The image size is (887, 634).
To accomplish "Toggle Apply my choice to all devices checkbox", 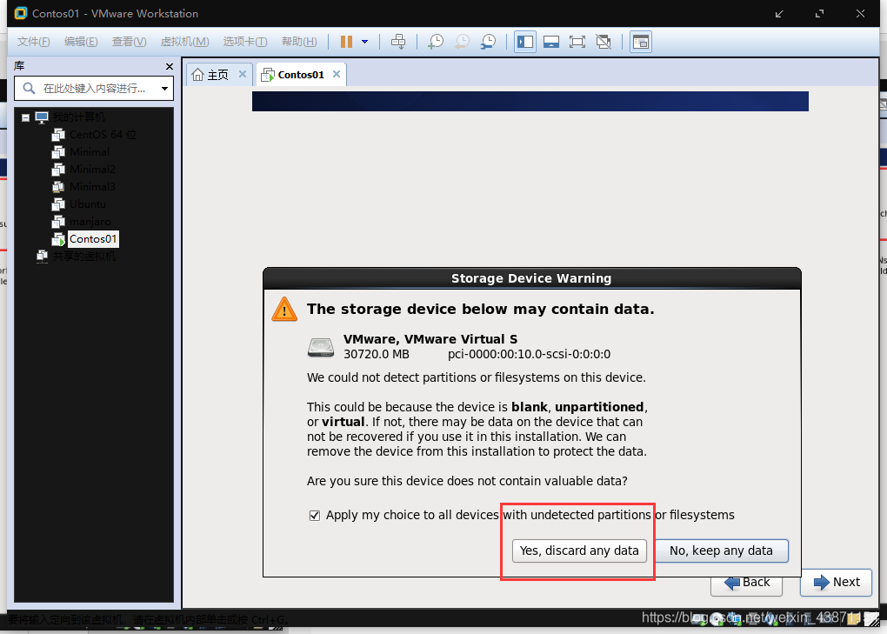I will pos(315,515).
